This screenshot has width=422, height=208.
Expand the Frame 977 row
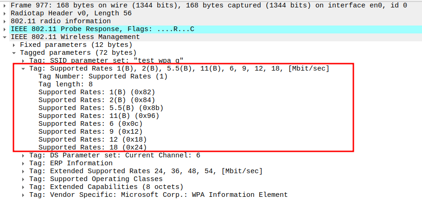click(4, 5)
